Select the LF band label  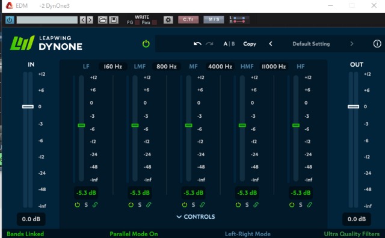click(86, 67)
